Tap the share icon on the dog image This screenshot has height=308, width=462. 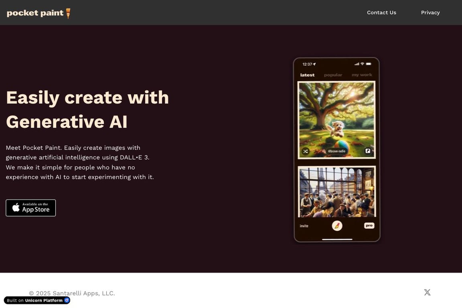pyautogui.click(x=368, y=151)
